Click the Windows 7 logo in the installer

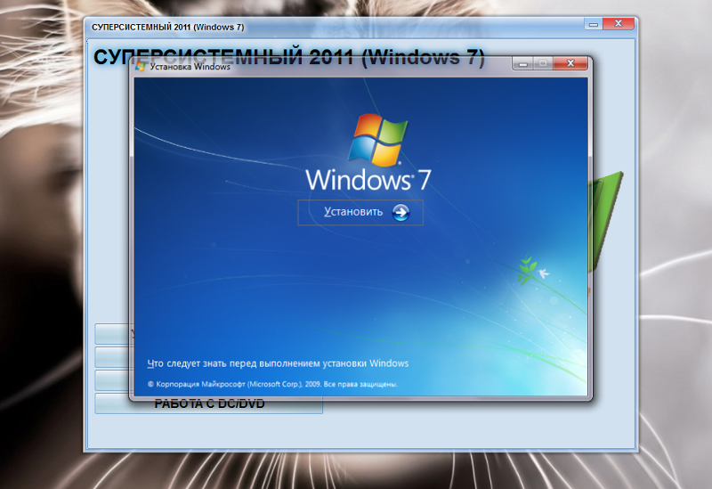click(368, 152)
